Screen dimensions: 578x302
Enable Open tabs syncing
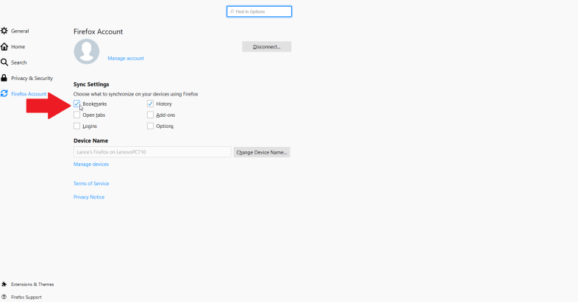(76, 115)
